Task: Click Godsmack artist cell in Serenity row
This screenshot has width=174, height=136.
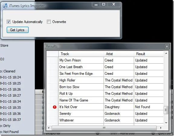Action: (119, 114)
